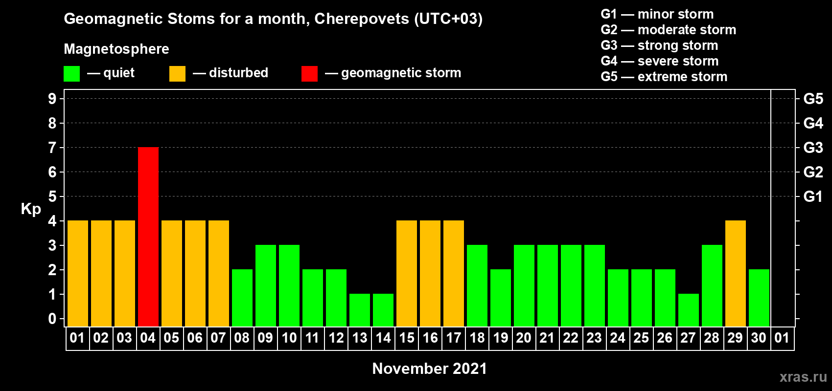Screen dimensions: 832x391
Task: Select the orange bar for day 17
Action: [x=454, y=274]
